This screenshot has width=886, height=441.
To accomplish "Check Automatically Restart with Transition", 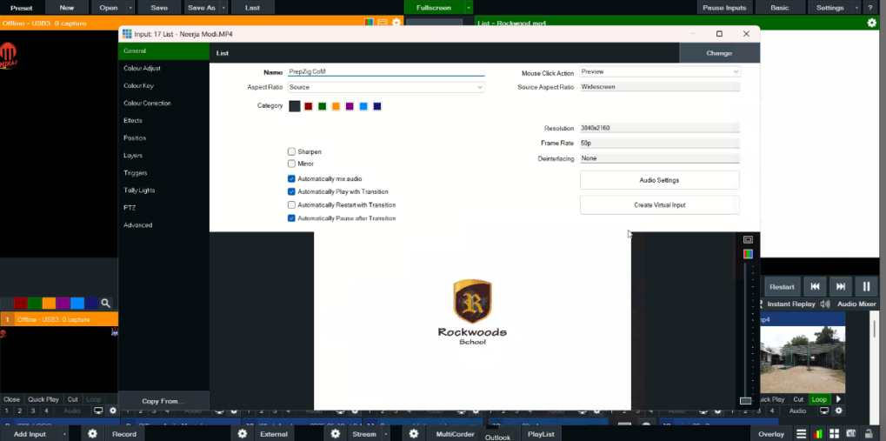I will (291, 204).
